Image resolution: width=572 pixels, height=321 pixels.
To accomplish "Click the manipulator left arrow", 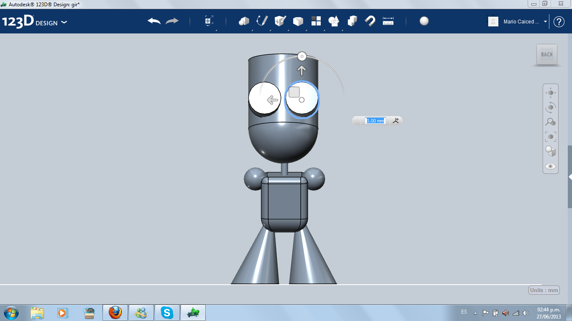I will 273,100.
